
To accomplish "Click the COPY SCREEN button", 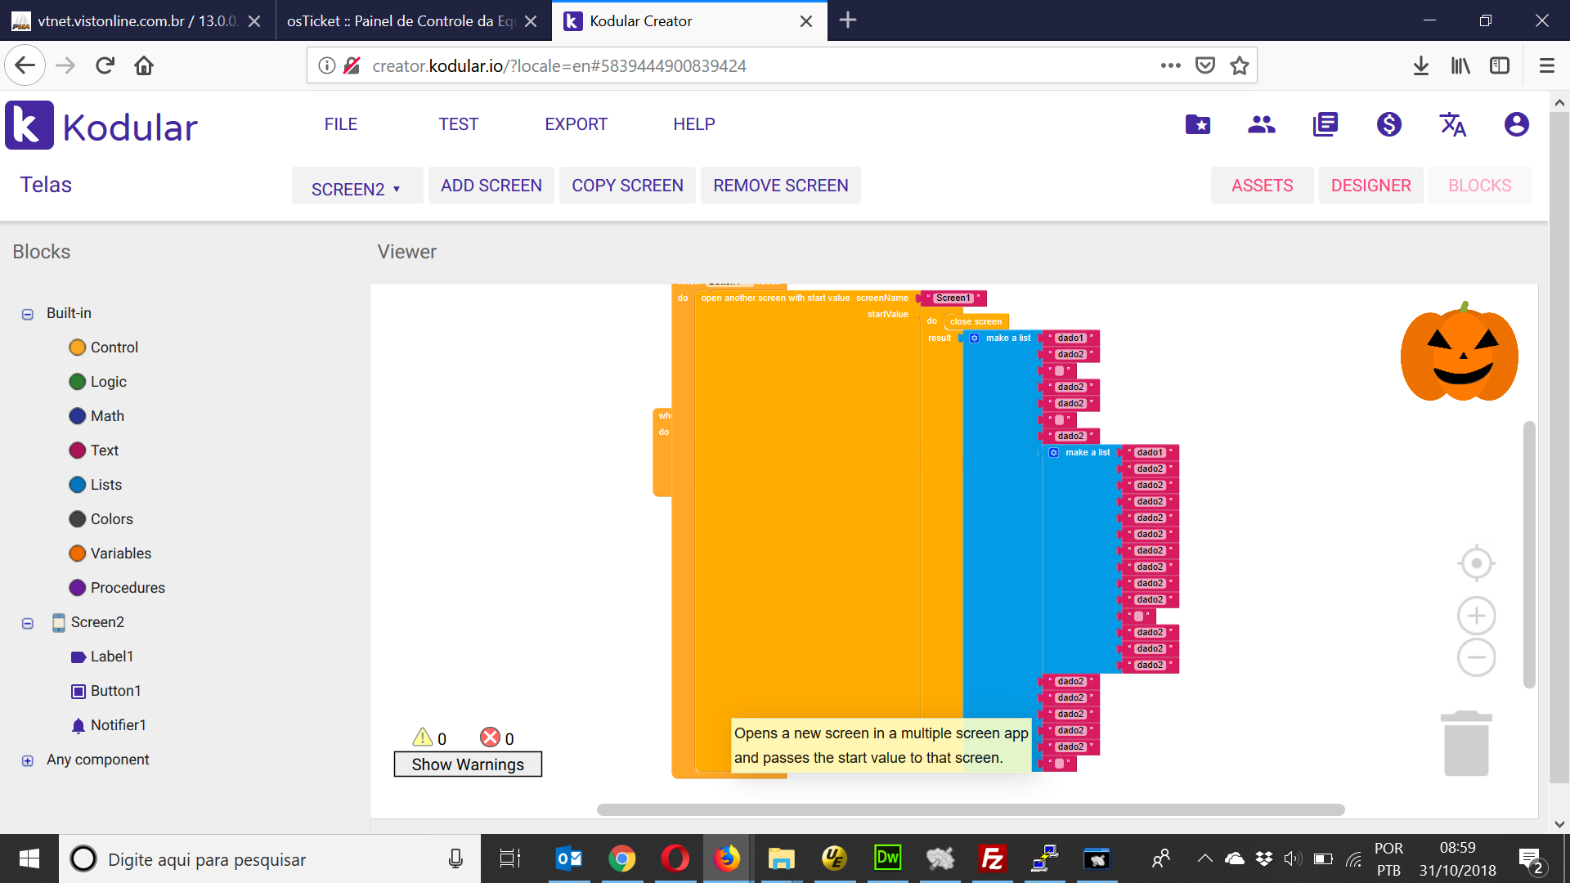I will point(627,186).
